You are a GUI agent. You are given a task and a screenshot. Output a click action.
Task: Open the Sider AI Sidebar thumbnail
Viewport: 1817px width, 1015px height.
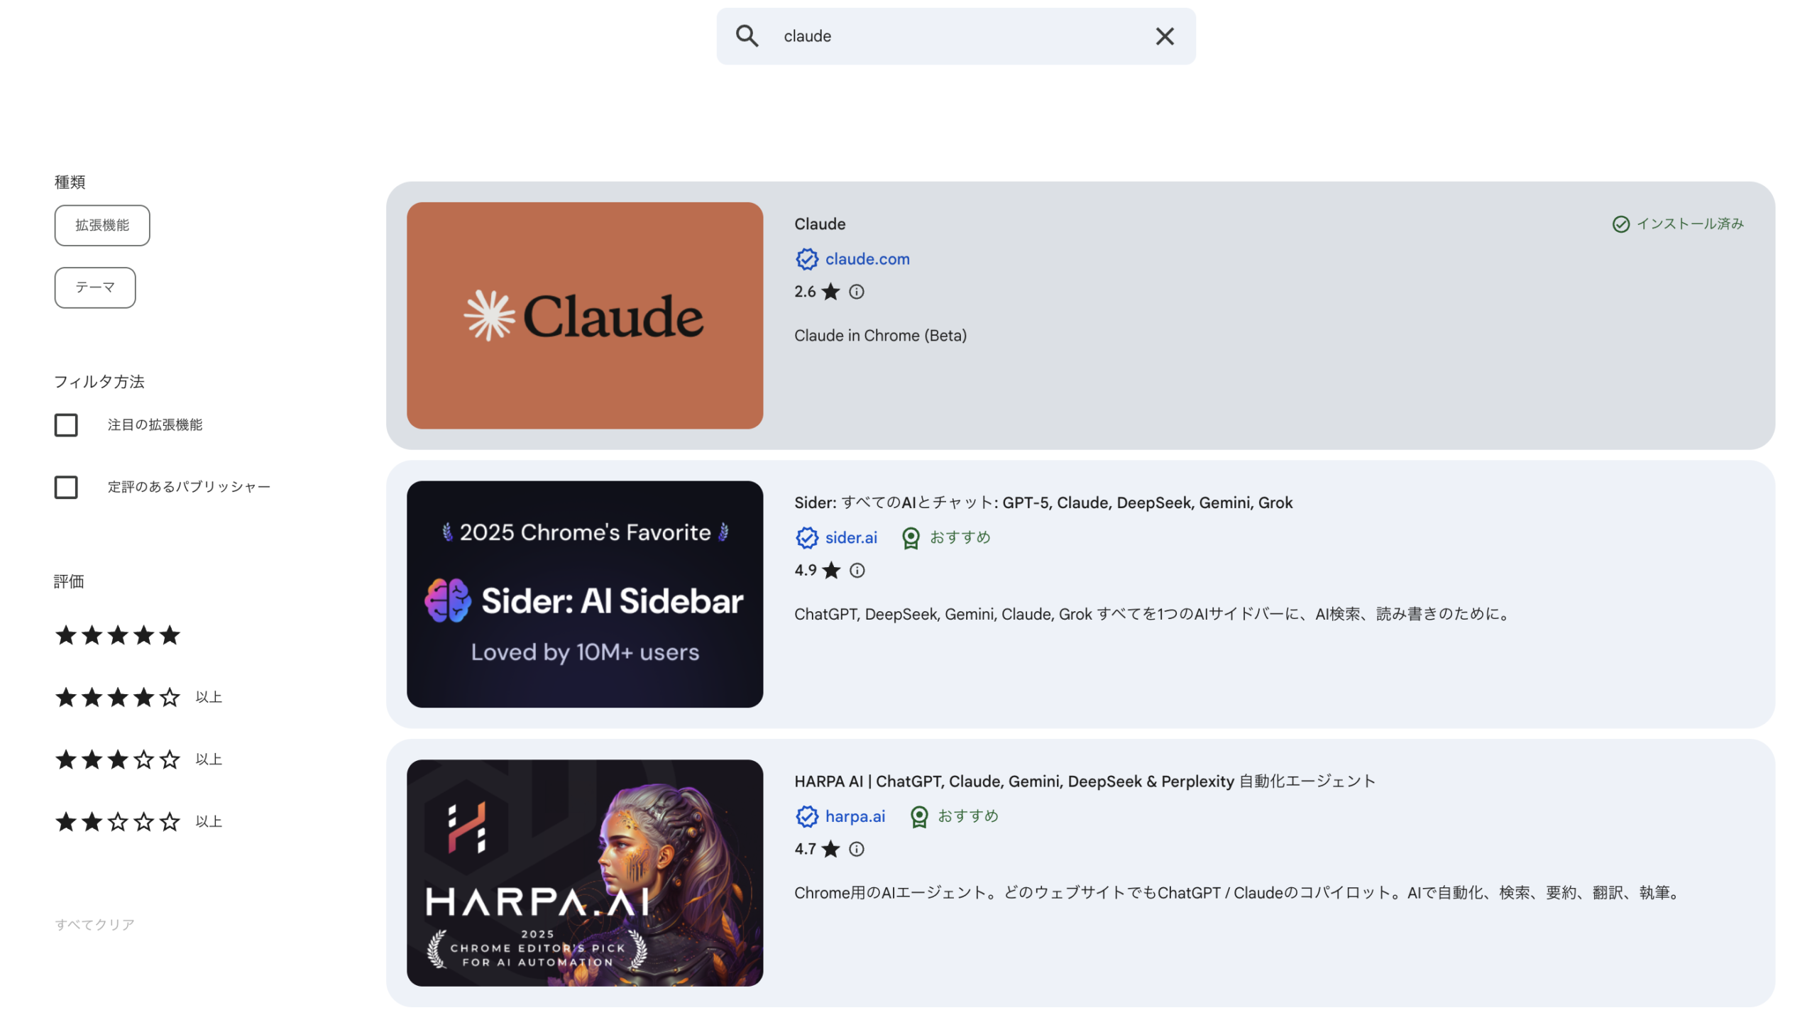(585, 594)
